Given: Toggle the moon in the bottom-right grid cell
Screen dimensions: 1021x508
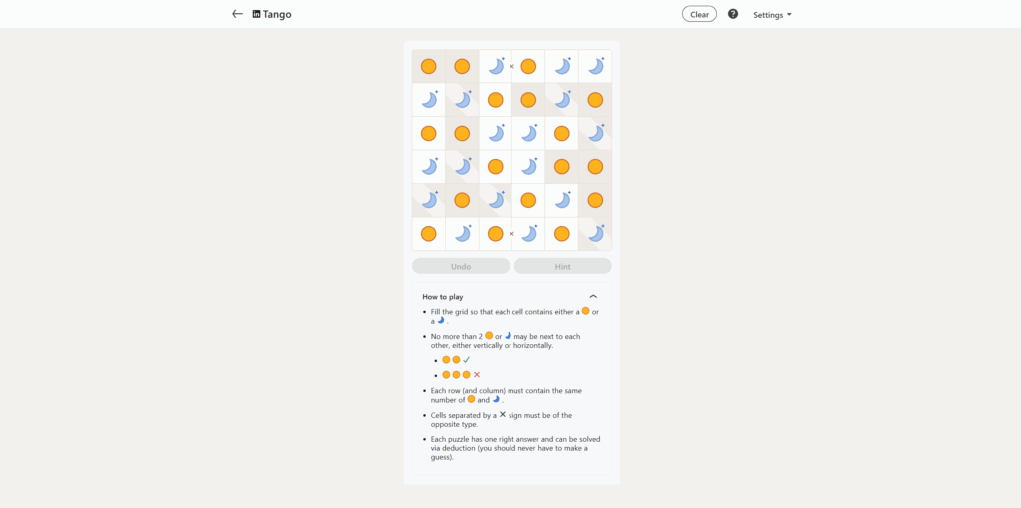Looking at the screenshot, I should click(595, 234).
